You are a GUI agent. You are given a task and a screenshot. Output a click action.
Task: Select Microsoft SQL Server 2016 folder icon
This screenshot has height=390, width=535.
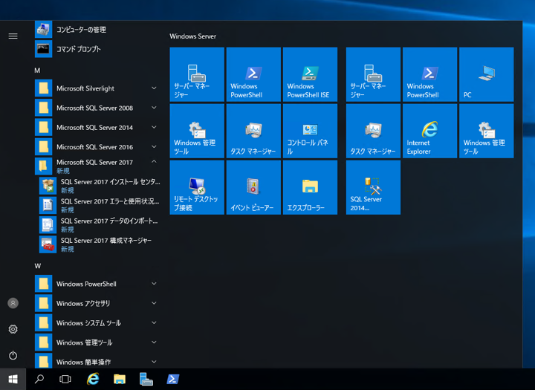[43, 147]
